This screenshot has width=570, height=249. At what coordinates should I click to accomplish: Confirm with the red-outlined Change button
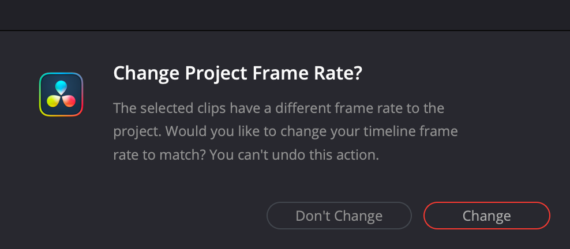click(486, 216)
